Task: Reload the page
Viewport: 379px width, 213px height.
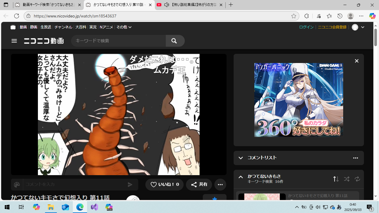Action: click(x=17, y=16)
